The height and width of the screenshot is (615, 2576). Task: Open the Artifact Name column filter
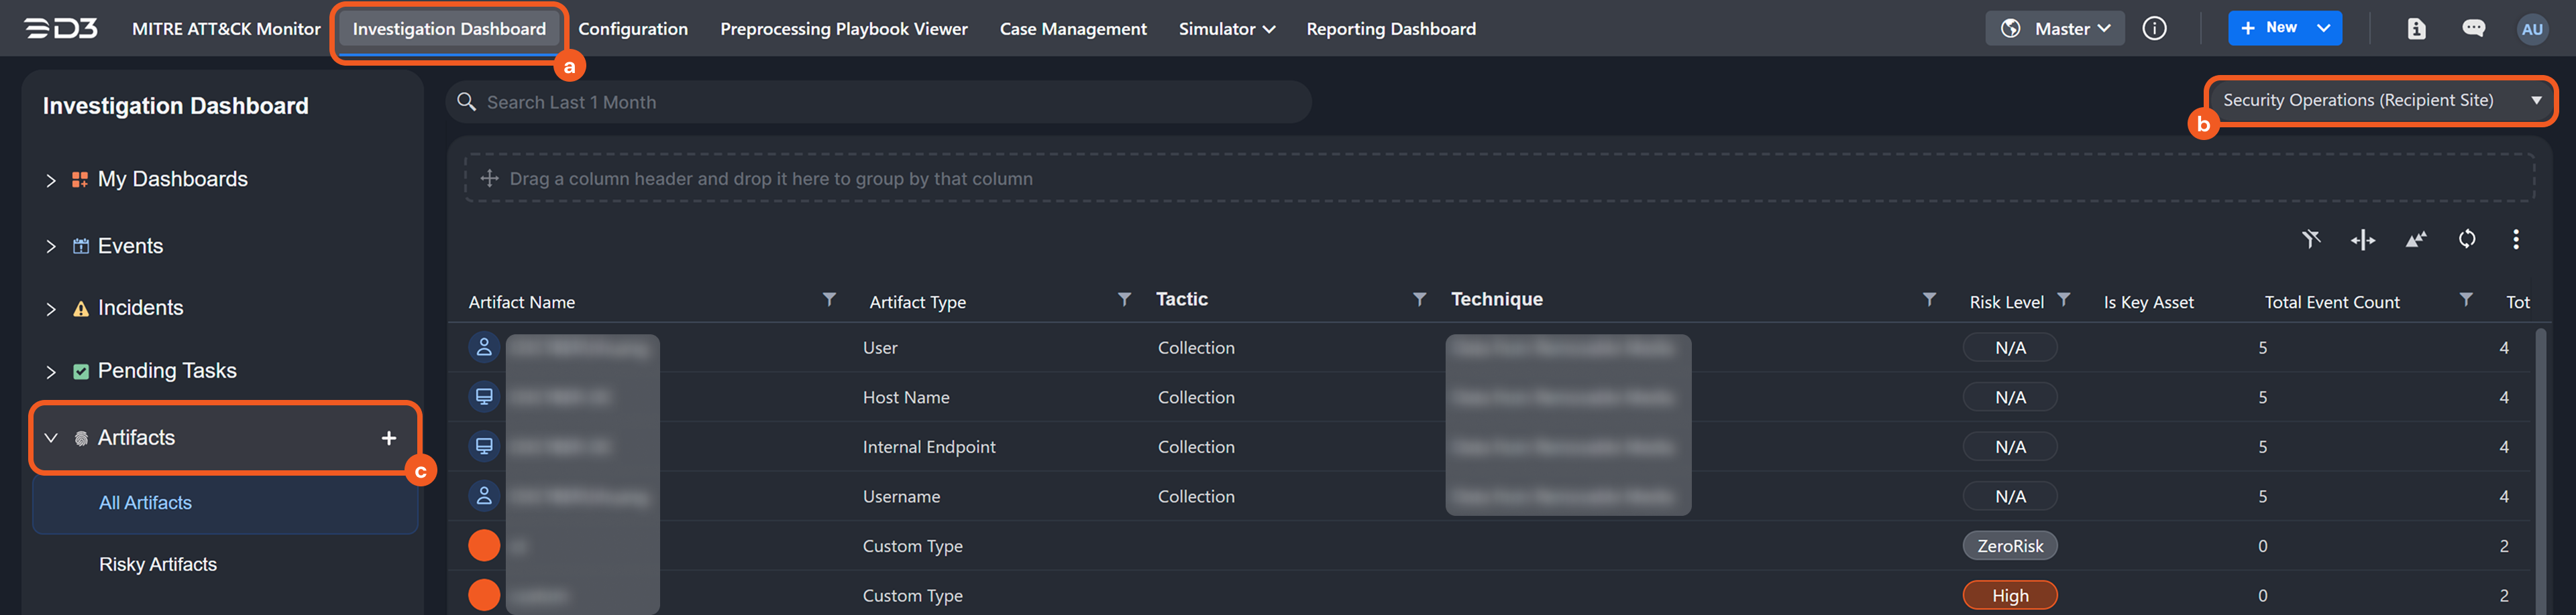828,301
